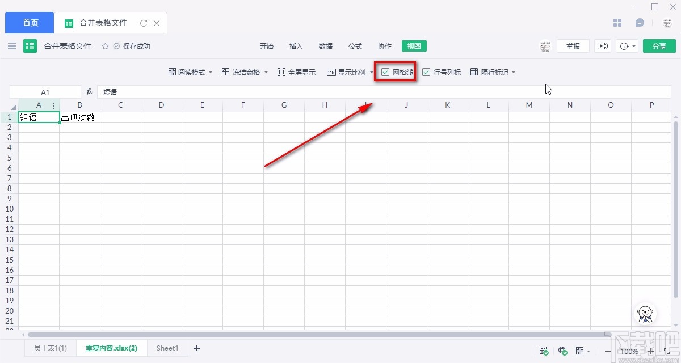Screen dimensions: 681x363
Task: Open the chat message icon near top right
Action: point(640,22)
